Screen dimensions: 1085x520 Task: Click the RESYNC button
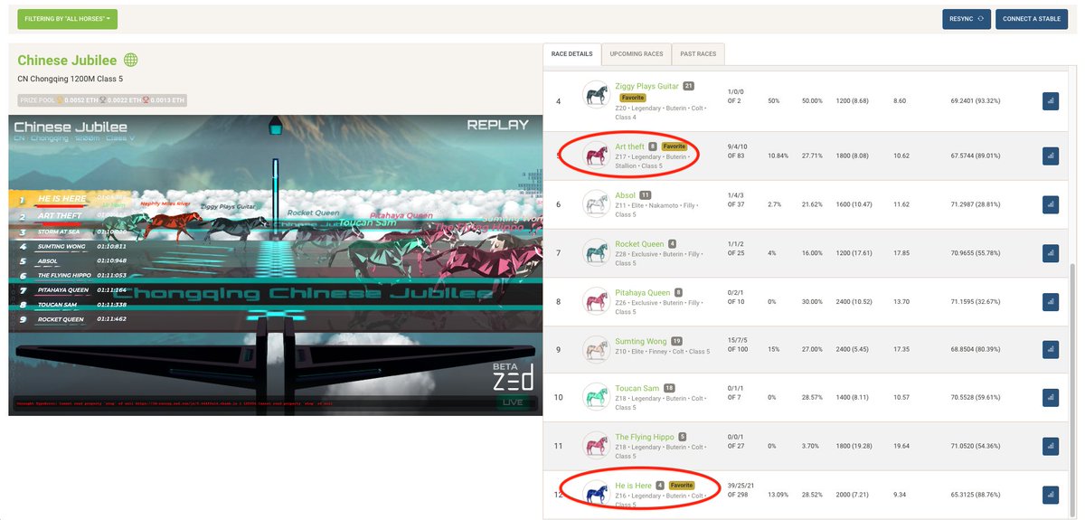tap(967, 19)
